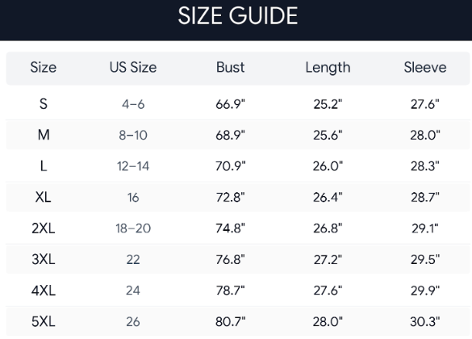Pick the 3XL size row label
The height and width of the screenshot is (339, 472).
pos(44,259)
